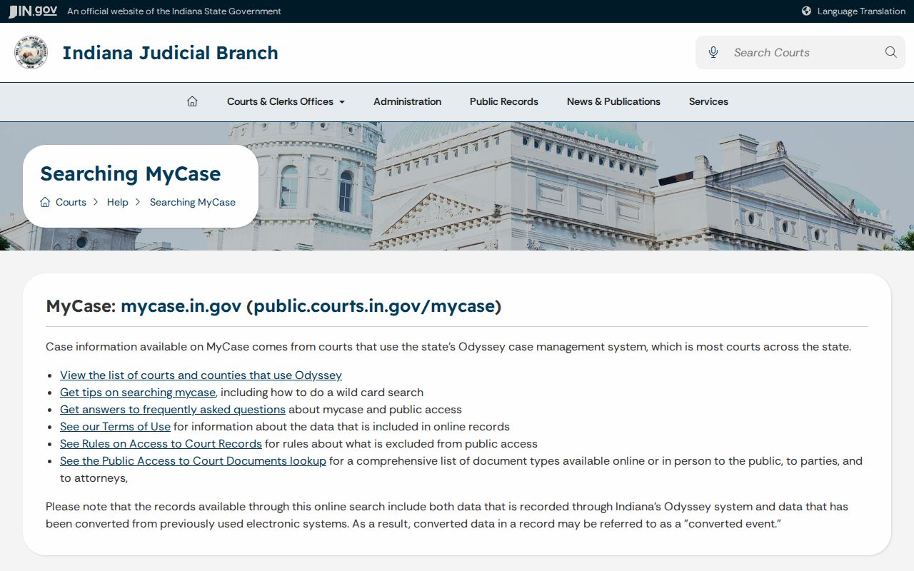Screen dimensions: 914x571
Task: Open the News & Publications menu
Action: tap(613, 101)
